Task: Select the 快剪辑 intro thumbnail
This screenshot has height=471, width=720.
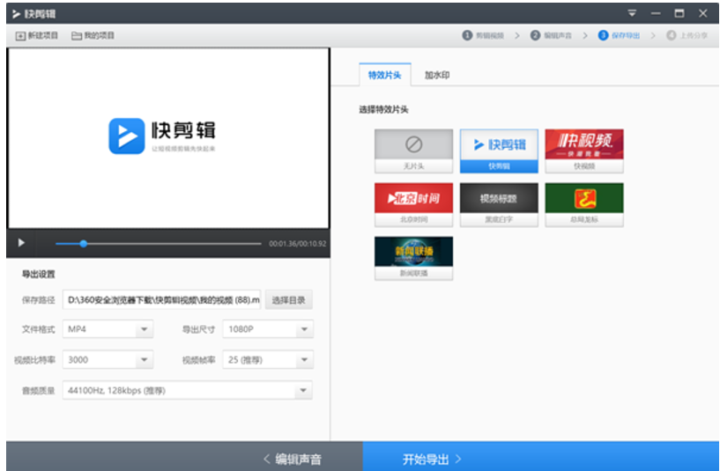Action: 499,151
